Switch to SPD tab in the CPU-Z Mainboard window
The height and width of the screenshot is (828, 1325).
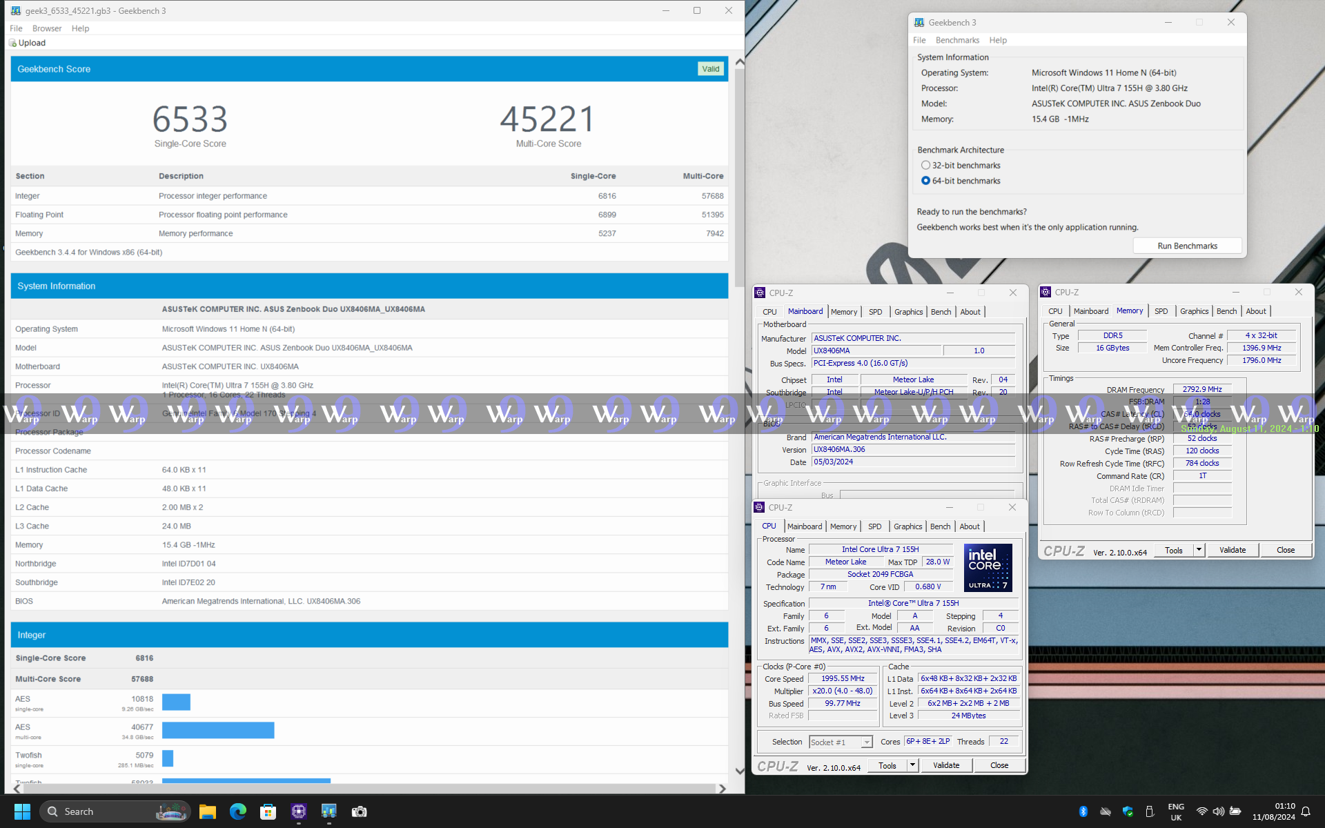(875, 312)
